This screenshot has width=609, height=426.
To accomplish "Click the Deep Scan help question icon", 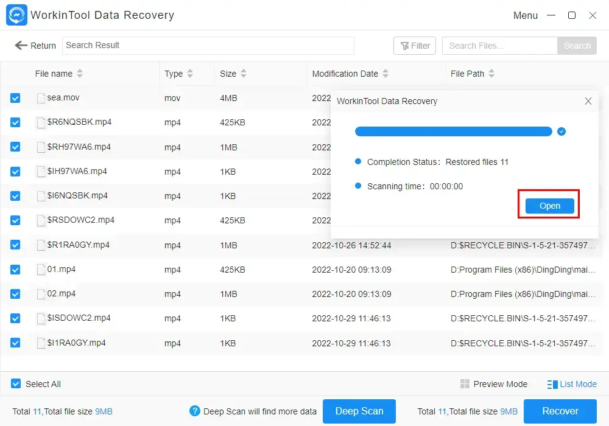I will pos(195,411).
